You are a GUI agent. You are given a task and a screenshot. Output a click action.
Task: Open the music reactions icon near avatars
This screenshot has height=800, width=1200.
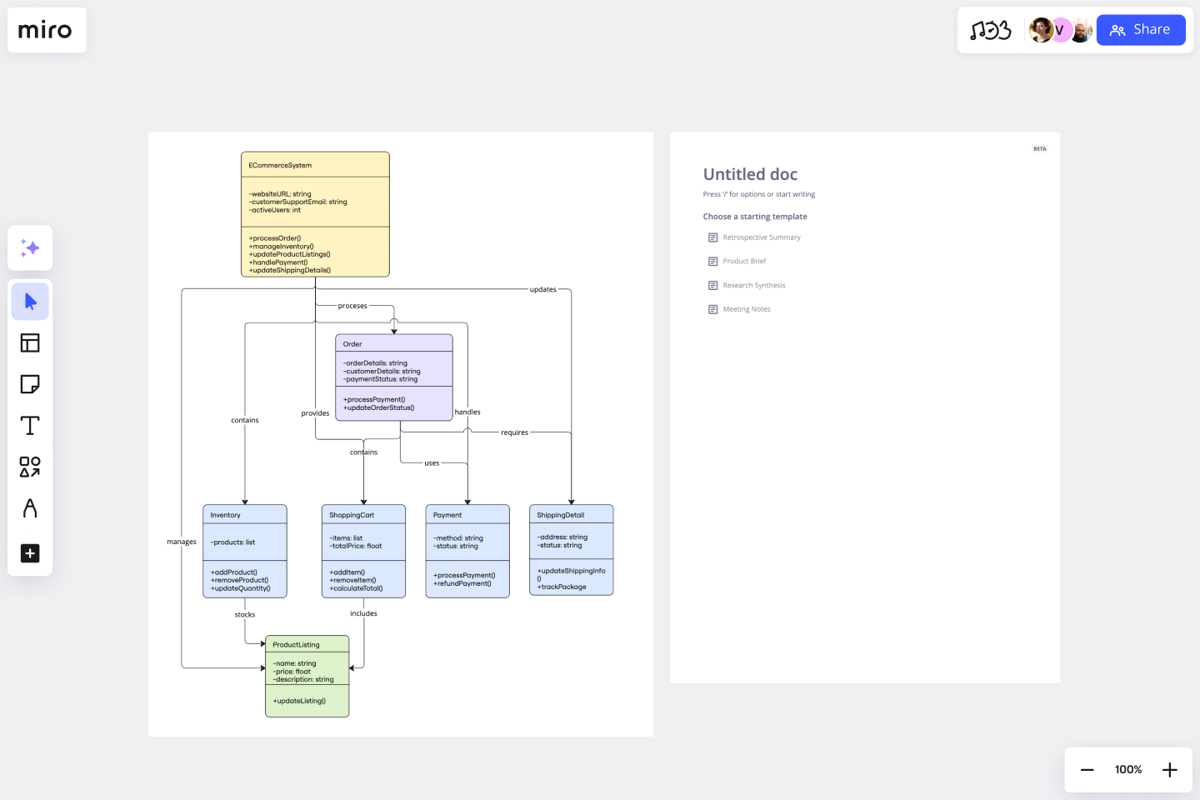[x=990, y=30]
